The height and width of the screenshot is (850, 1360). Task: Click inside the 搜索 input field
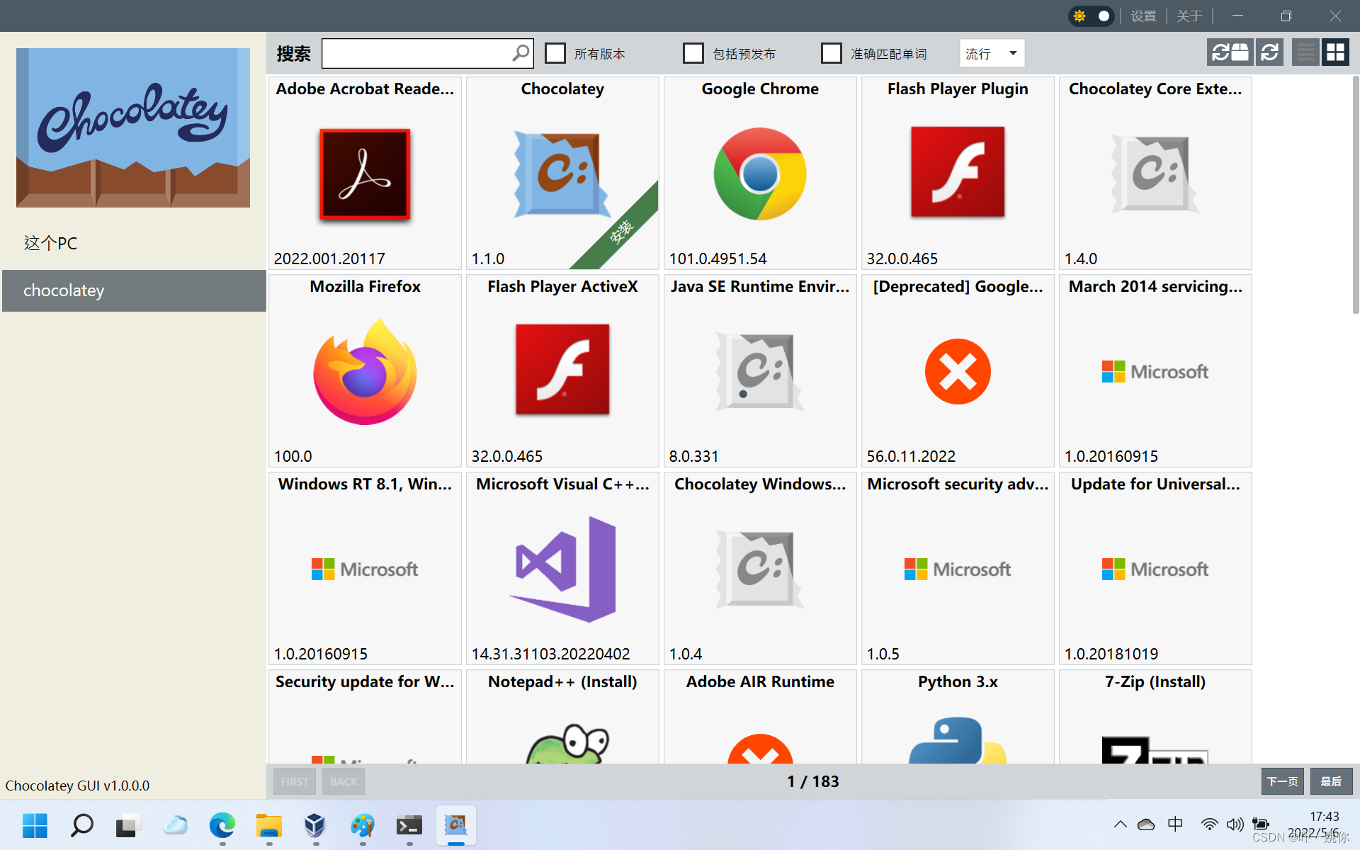[416, 53]
